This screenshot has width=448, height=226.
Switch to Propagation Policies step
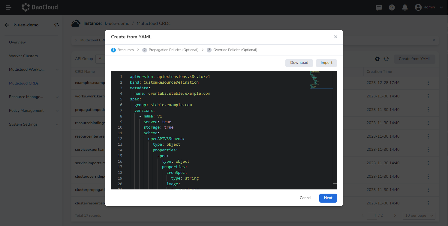pos(173,50)
